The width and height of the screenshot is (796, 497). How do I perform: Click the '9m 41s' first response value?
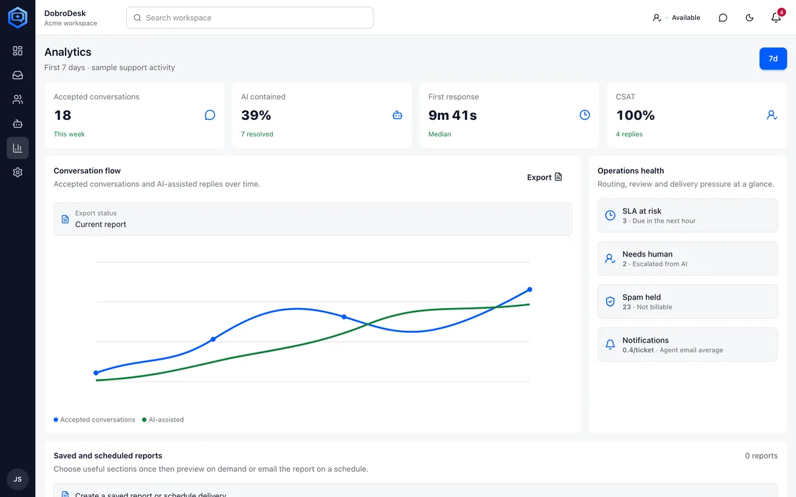click(452, 115)
